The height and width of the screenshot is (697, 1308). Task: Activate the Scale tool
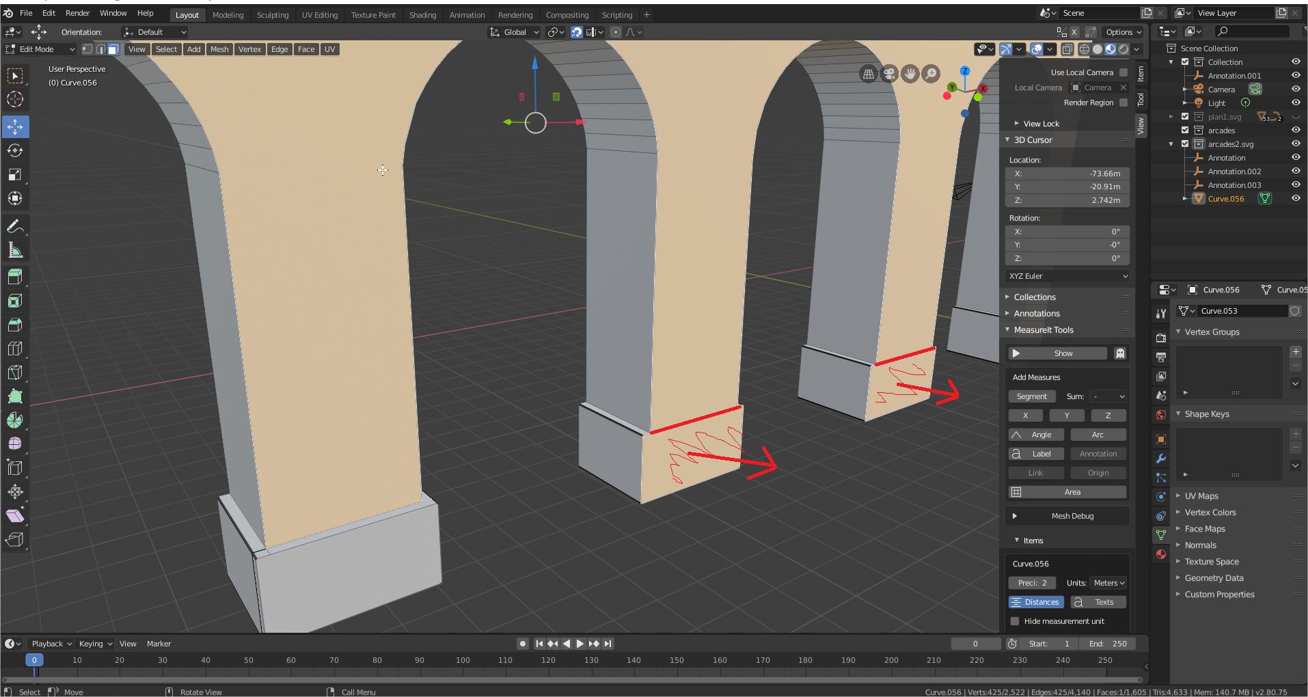click(15, 174)
